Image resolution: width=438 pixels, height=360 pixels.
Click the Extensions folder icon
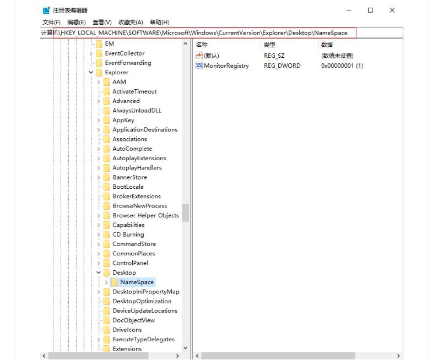(106, 348)
